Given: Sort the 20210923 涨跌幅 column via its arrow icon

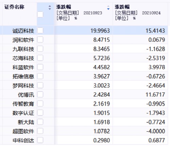Looking at the screenshot, I should pos(108,7).
